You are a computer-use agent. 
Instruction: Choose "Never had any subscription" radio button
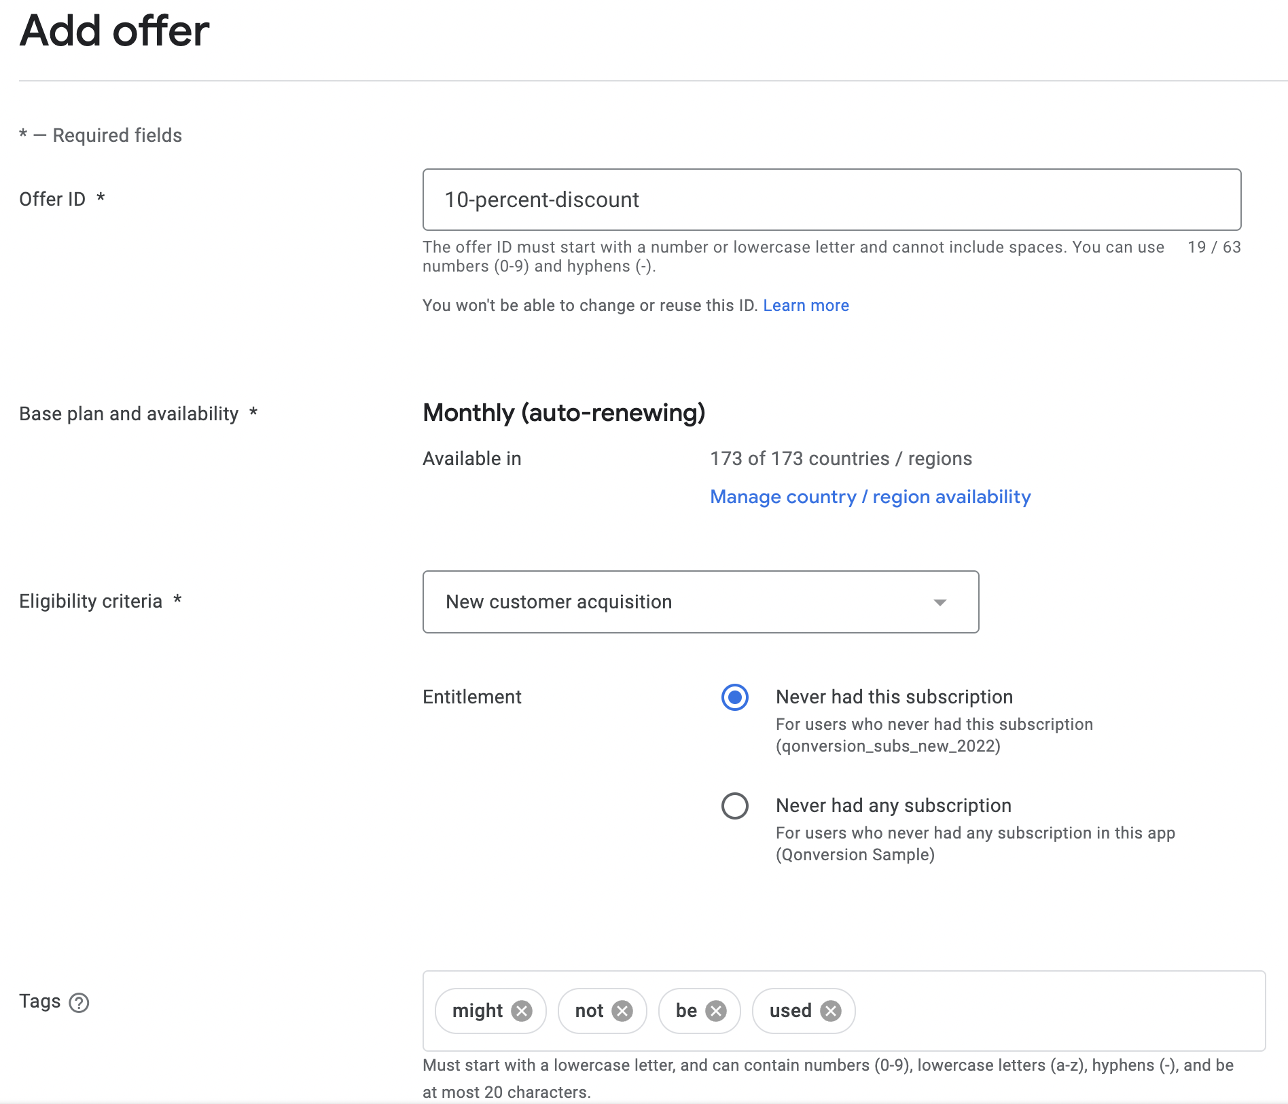tap(735, 806)
